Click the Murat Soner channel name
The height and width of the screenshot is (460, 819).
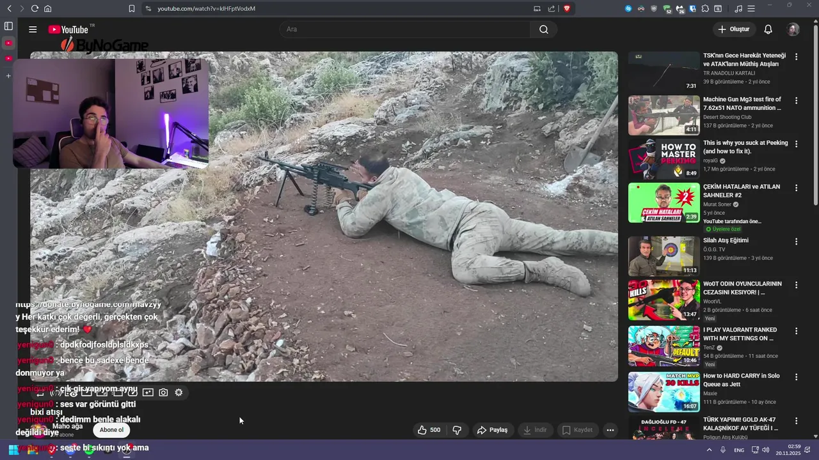717,204
